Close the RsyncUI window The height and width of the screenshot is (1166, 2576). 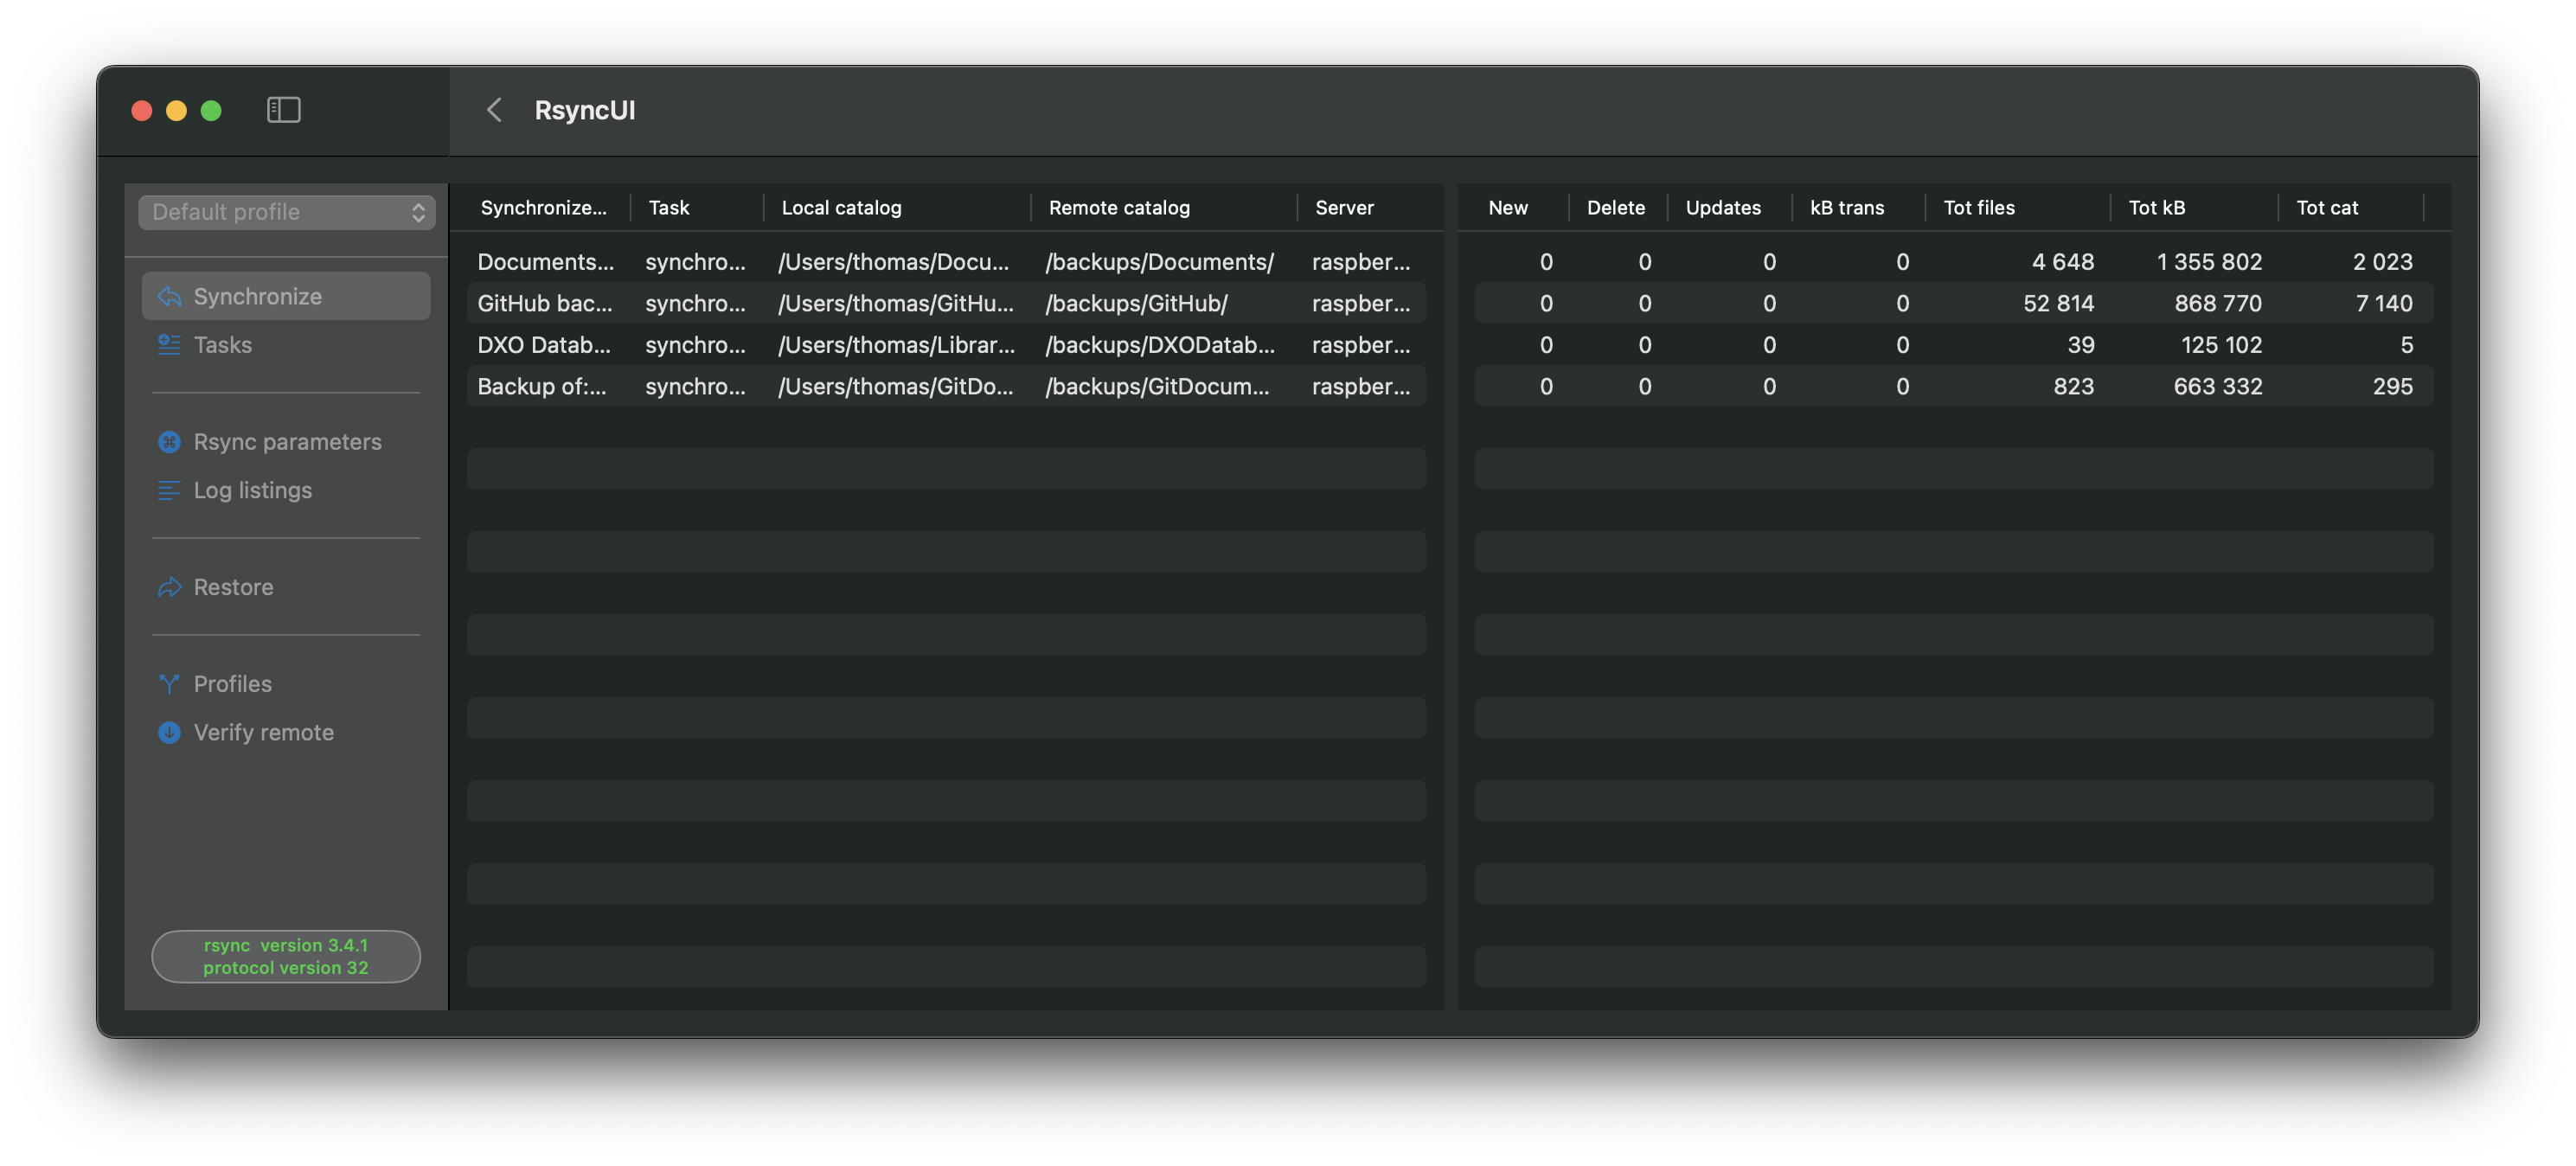142,110
